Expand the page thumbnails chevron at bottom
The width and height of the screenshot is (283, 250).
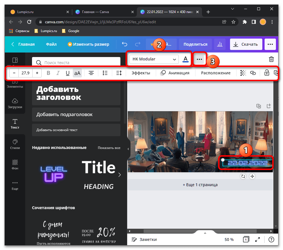pyautogui.click(x=205, y=233)
